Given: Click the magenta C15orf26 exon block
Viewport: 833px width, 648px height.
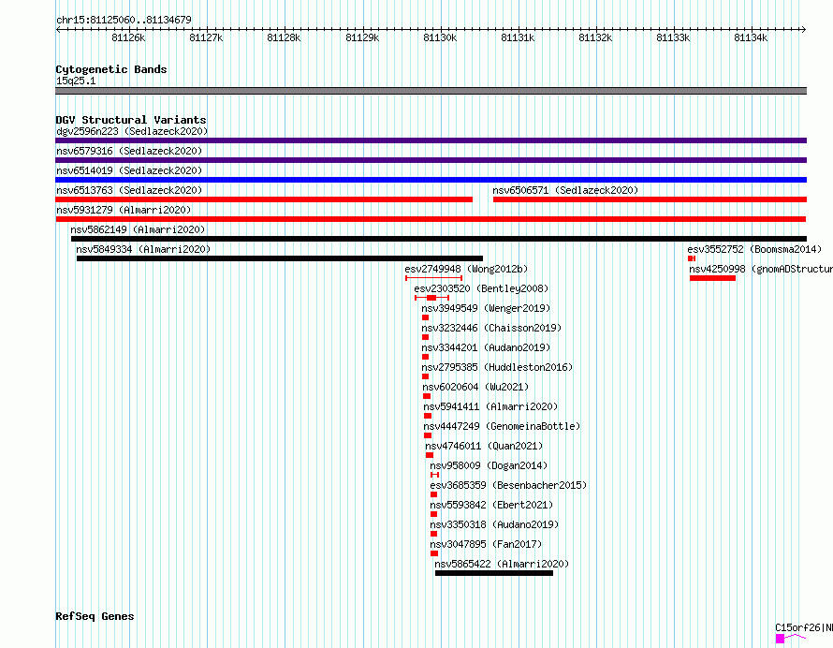Looking at the screenshot, I should (x=780, y=639).
